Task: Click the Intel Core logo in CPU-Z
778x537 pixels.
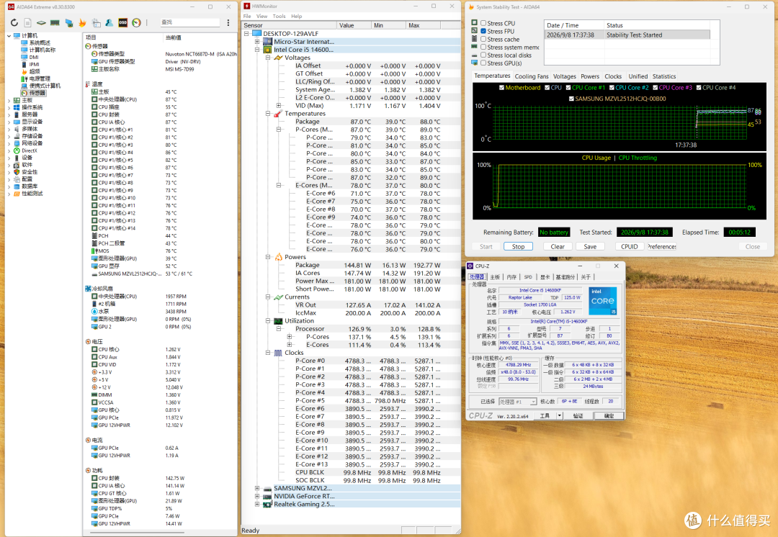Action: [603, 300]
